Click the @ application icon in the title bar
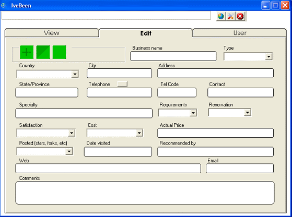 [4, 6]
